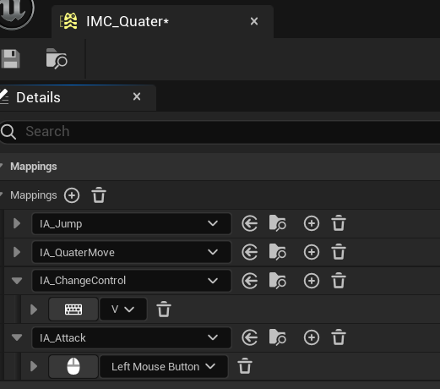
Task: Click the keyboard key selector button
Action: (x=73, y=310)
